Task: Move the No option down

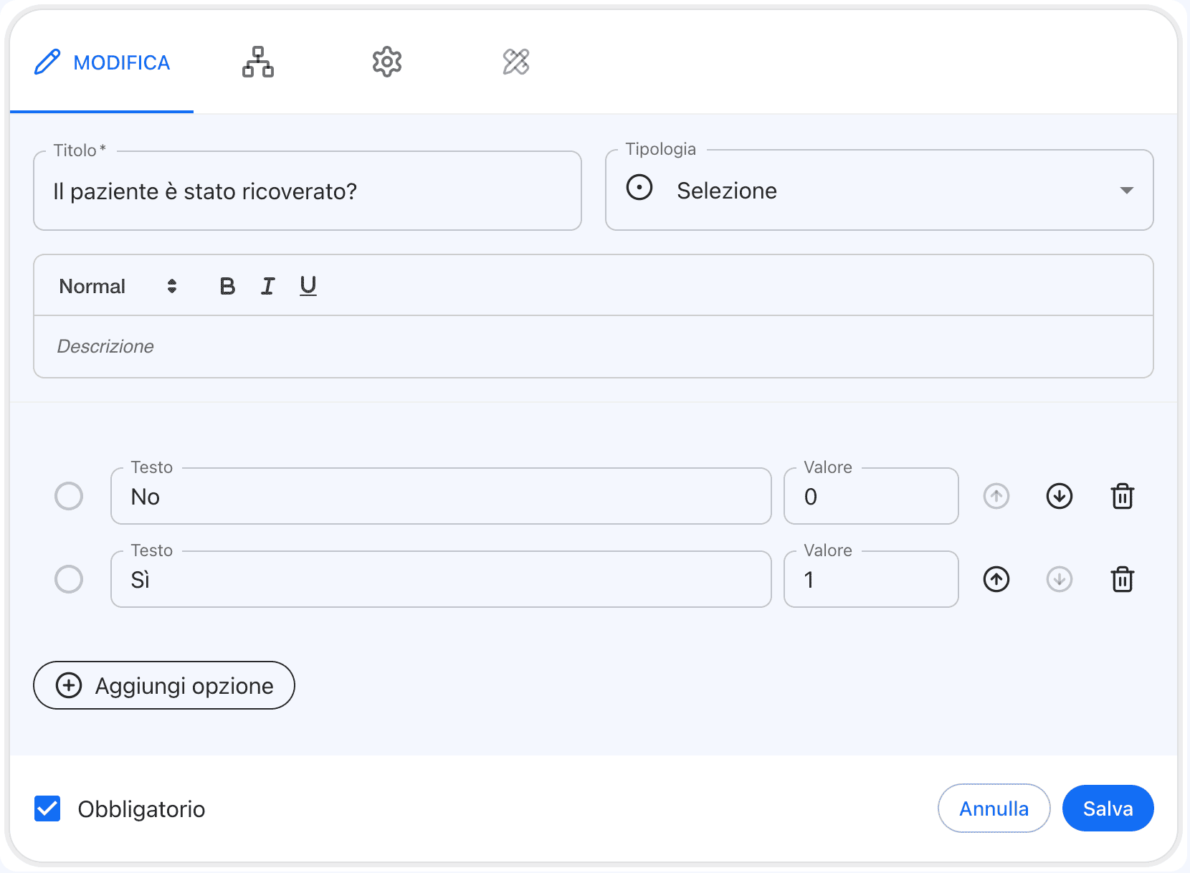Action: click(x=1060, y=496)
